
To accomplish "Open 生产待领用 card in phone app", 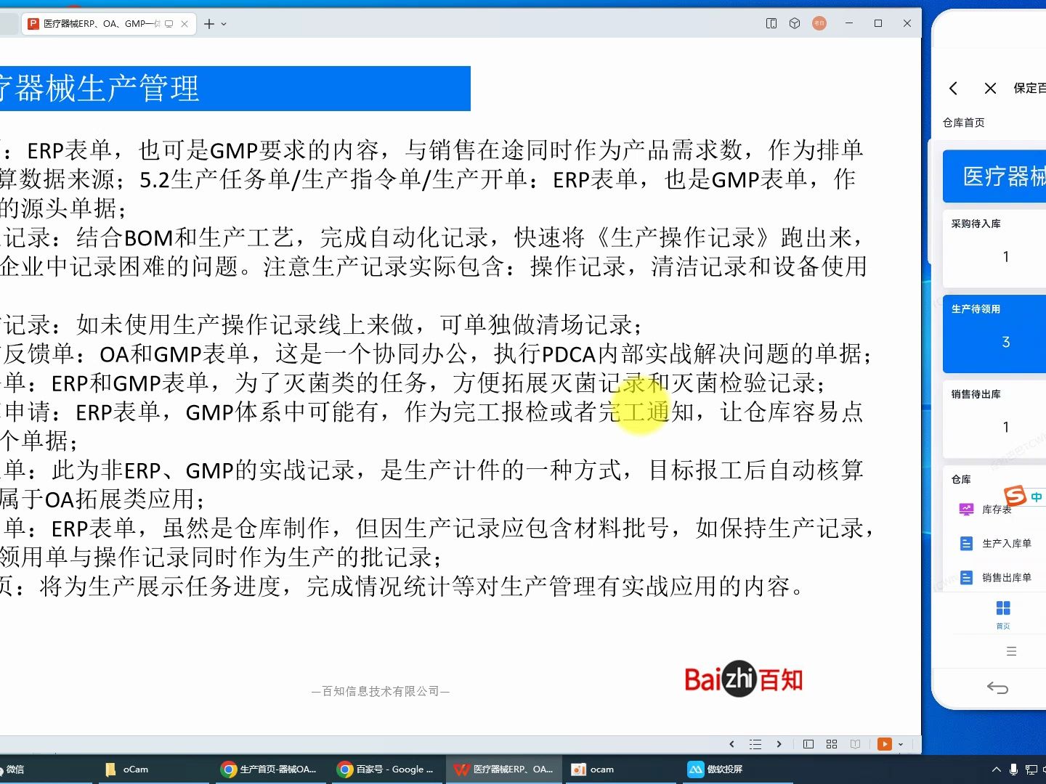I will click(x=994, y=334).
